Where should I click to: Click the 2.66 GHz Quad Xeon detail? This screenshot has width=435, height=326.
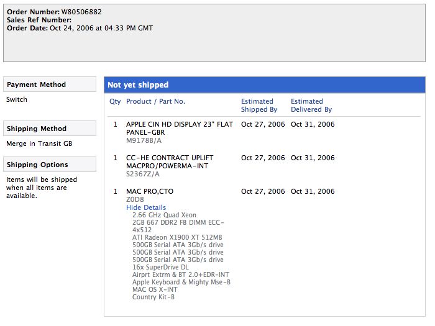coord(164,215)
